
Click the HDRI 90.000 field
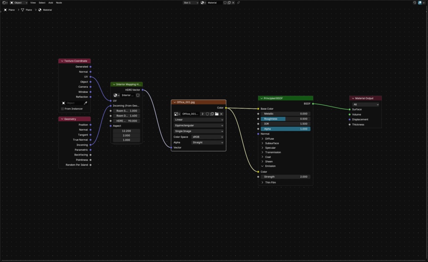tap(127, 121)
